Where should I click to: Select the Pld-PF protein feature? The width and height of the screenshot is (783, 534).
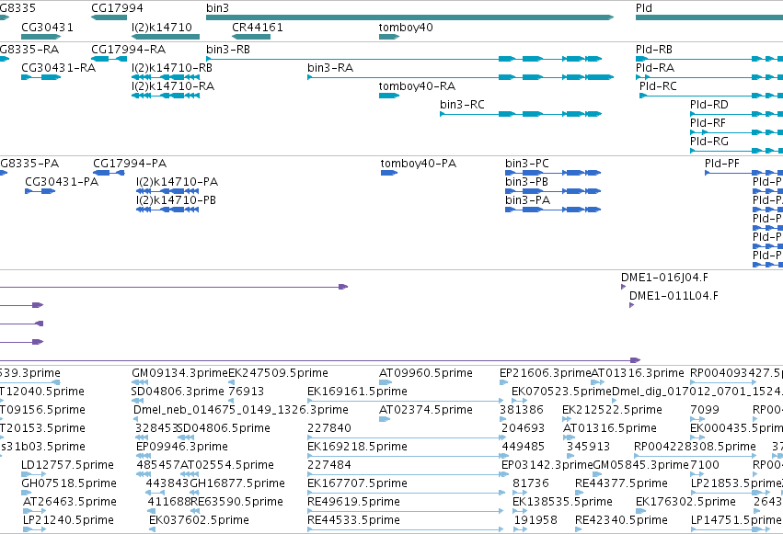click(x=743, y=173)
